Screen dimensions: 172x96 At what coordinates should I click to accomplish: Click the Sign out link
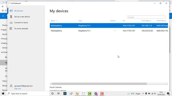[17, 89]
